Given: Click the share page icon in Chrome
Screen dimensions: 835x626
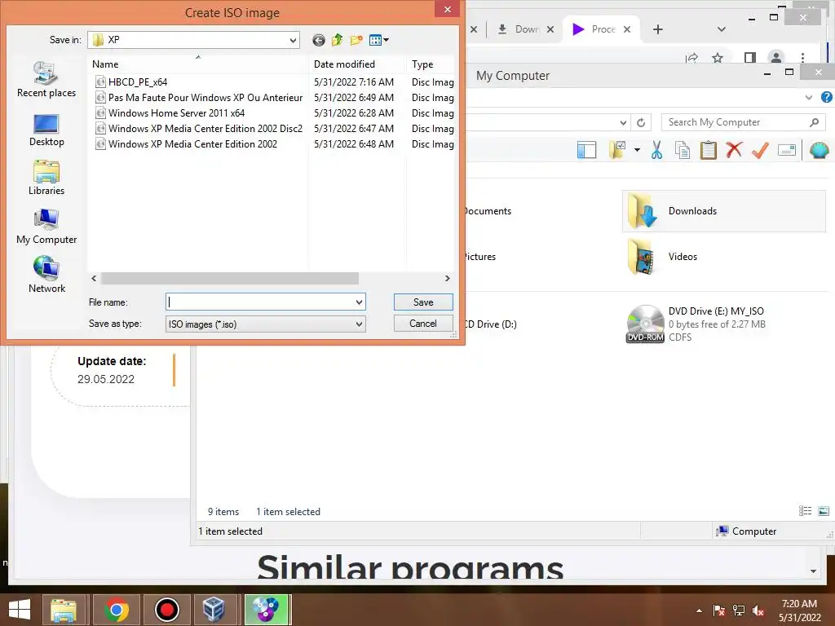Looking at the screenshot, I should [x=691, y=58].
